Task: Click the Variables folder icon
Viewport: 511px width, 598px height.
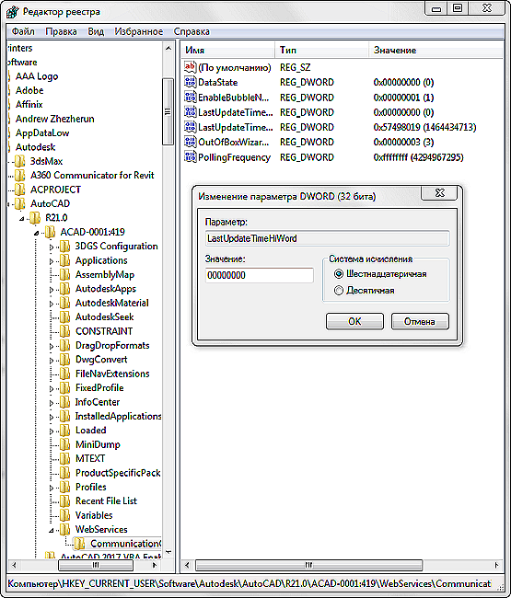Action: (64, 515)
